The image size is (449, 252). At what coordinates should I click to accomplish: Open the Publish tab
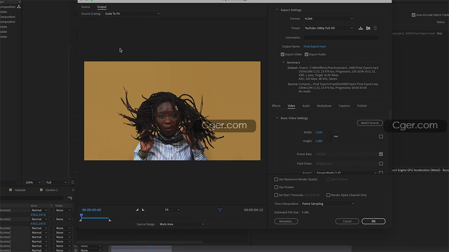pos(362,106)
